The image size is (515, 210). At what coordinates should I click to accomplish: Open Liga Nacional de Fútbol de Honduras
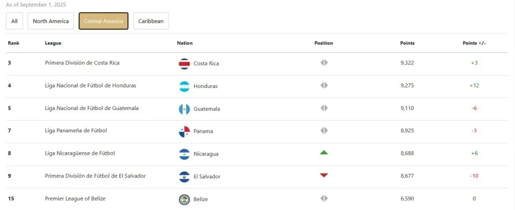point(91,85)
